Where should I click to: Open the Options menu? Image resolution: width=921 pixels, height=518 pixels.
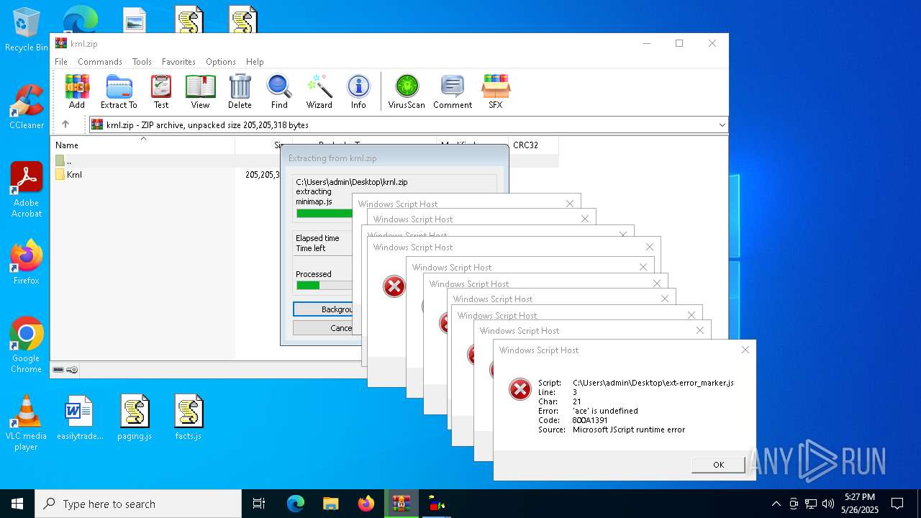click(x=221, y=62)
